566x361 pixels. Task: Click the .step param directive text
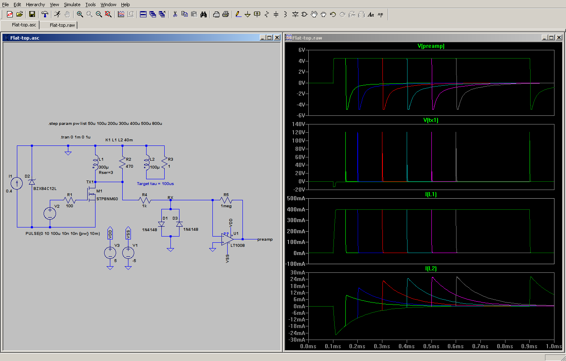tap(105, 124)
